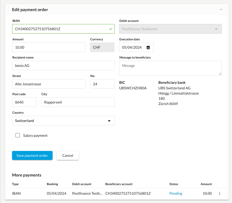This screenshot has width=232, height=203.
Task: Collapse the Edit payment order panel
Action: 221,10
